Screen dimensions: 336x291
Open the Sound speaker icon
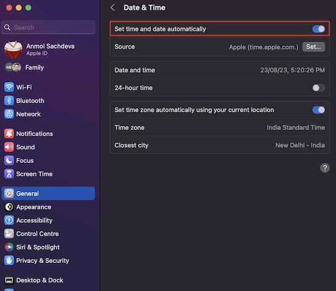(9, 147)
